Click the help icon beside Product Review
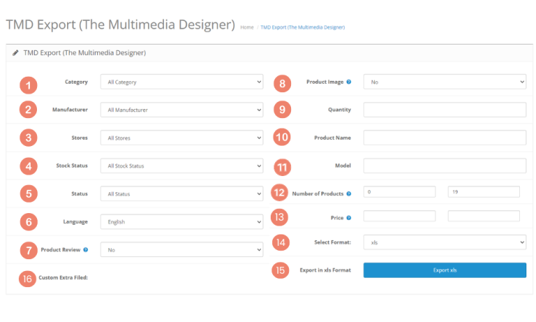Image resolution: width=536 pixels, height=322 pixels. tap(86, 250)
